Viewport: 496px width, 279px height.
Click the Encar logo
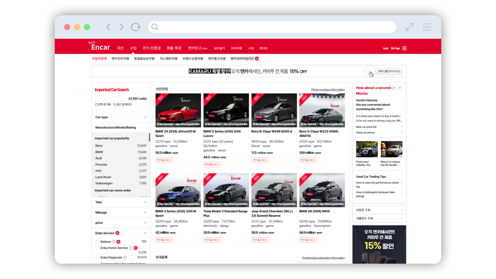tap(99, 46)
